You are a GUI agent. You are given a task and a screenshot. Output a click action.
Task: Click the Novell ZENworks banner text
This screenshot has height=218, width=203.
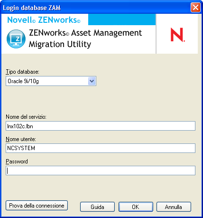(x=44, y=20)
